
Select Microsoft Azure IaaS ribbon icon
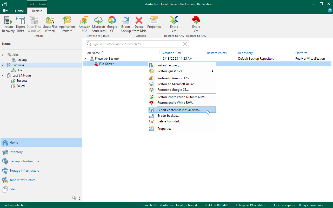point(98,24)
